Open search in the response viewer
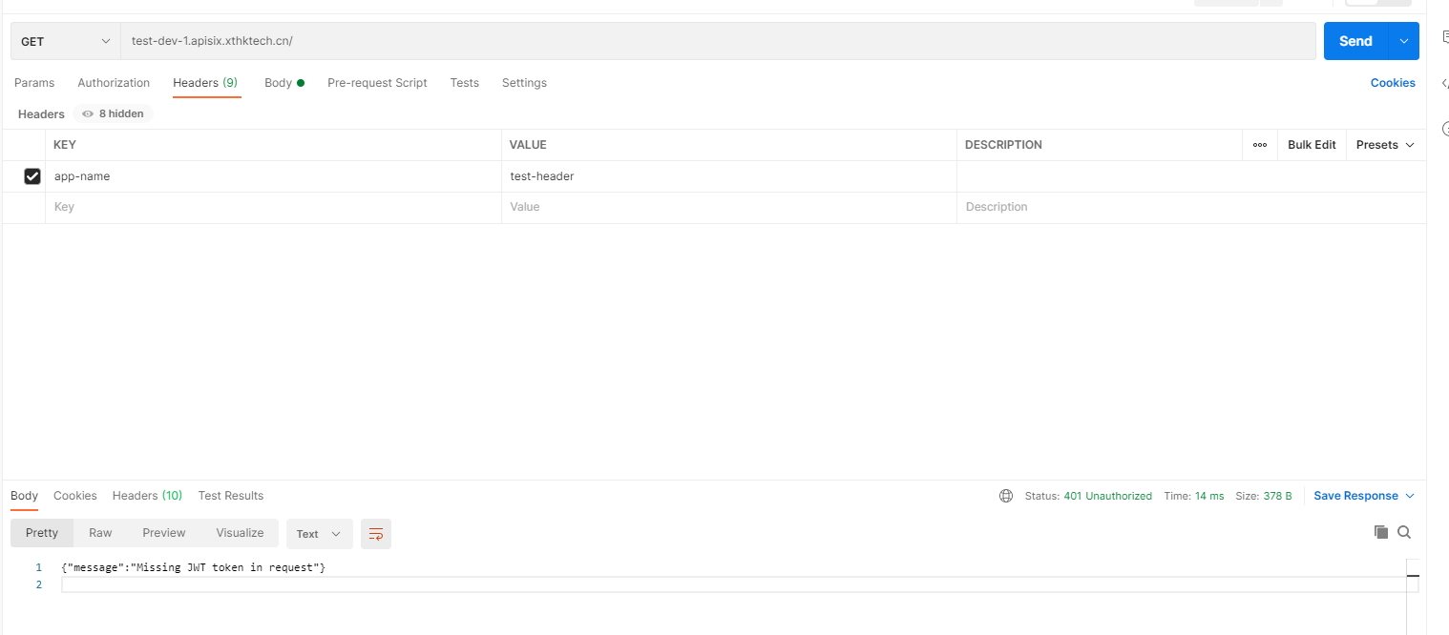Image resolution: width=1449 pixels, height=635 pixels. tap(1403, 532)
